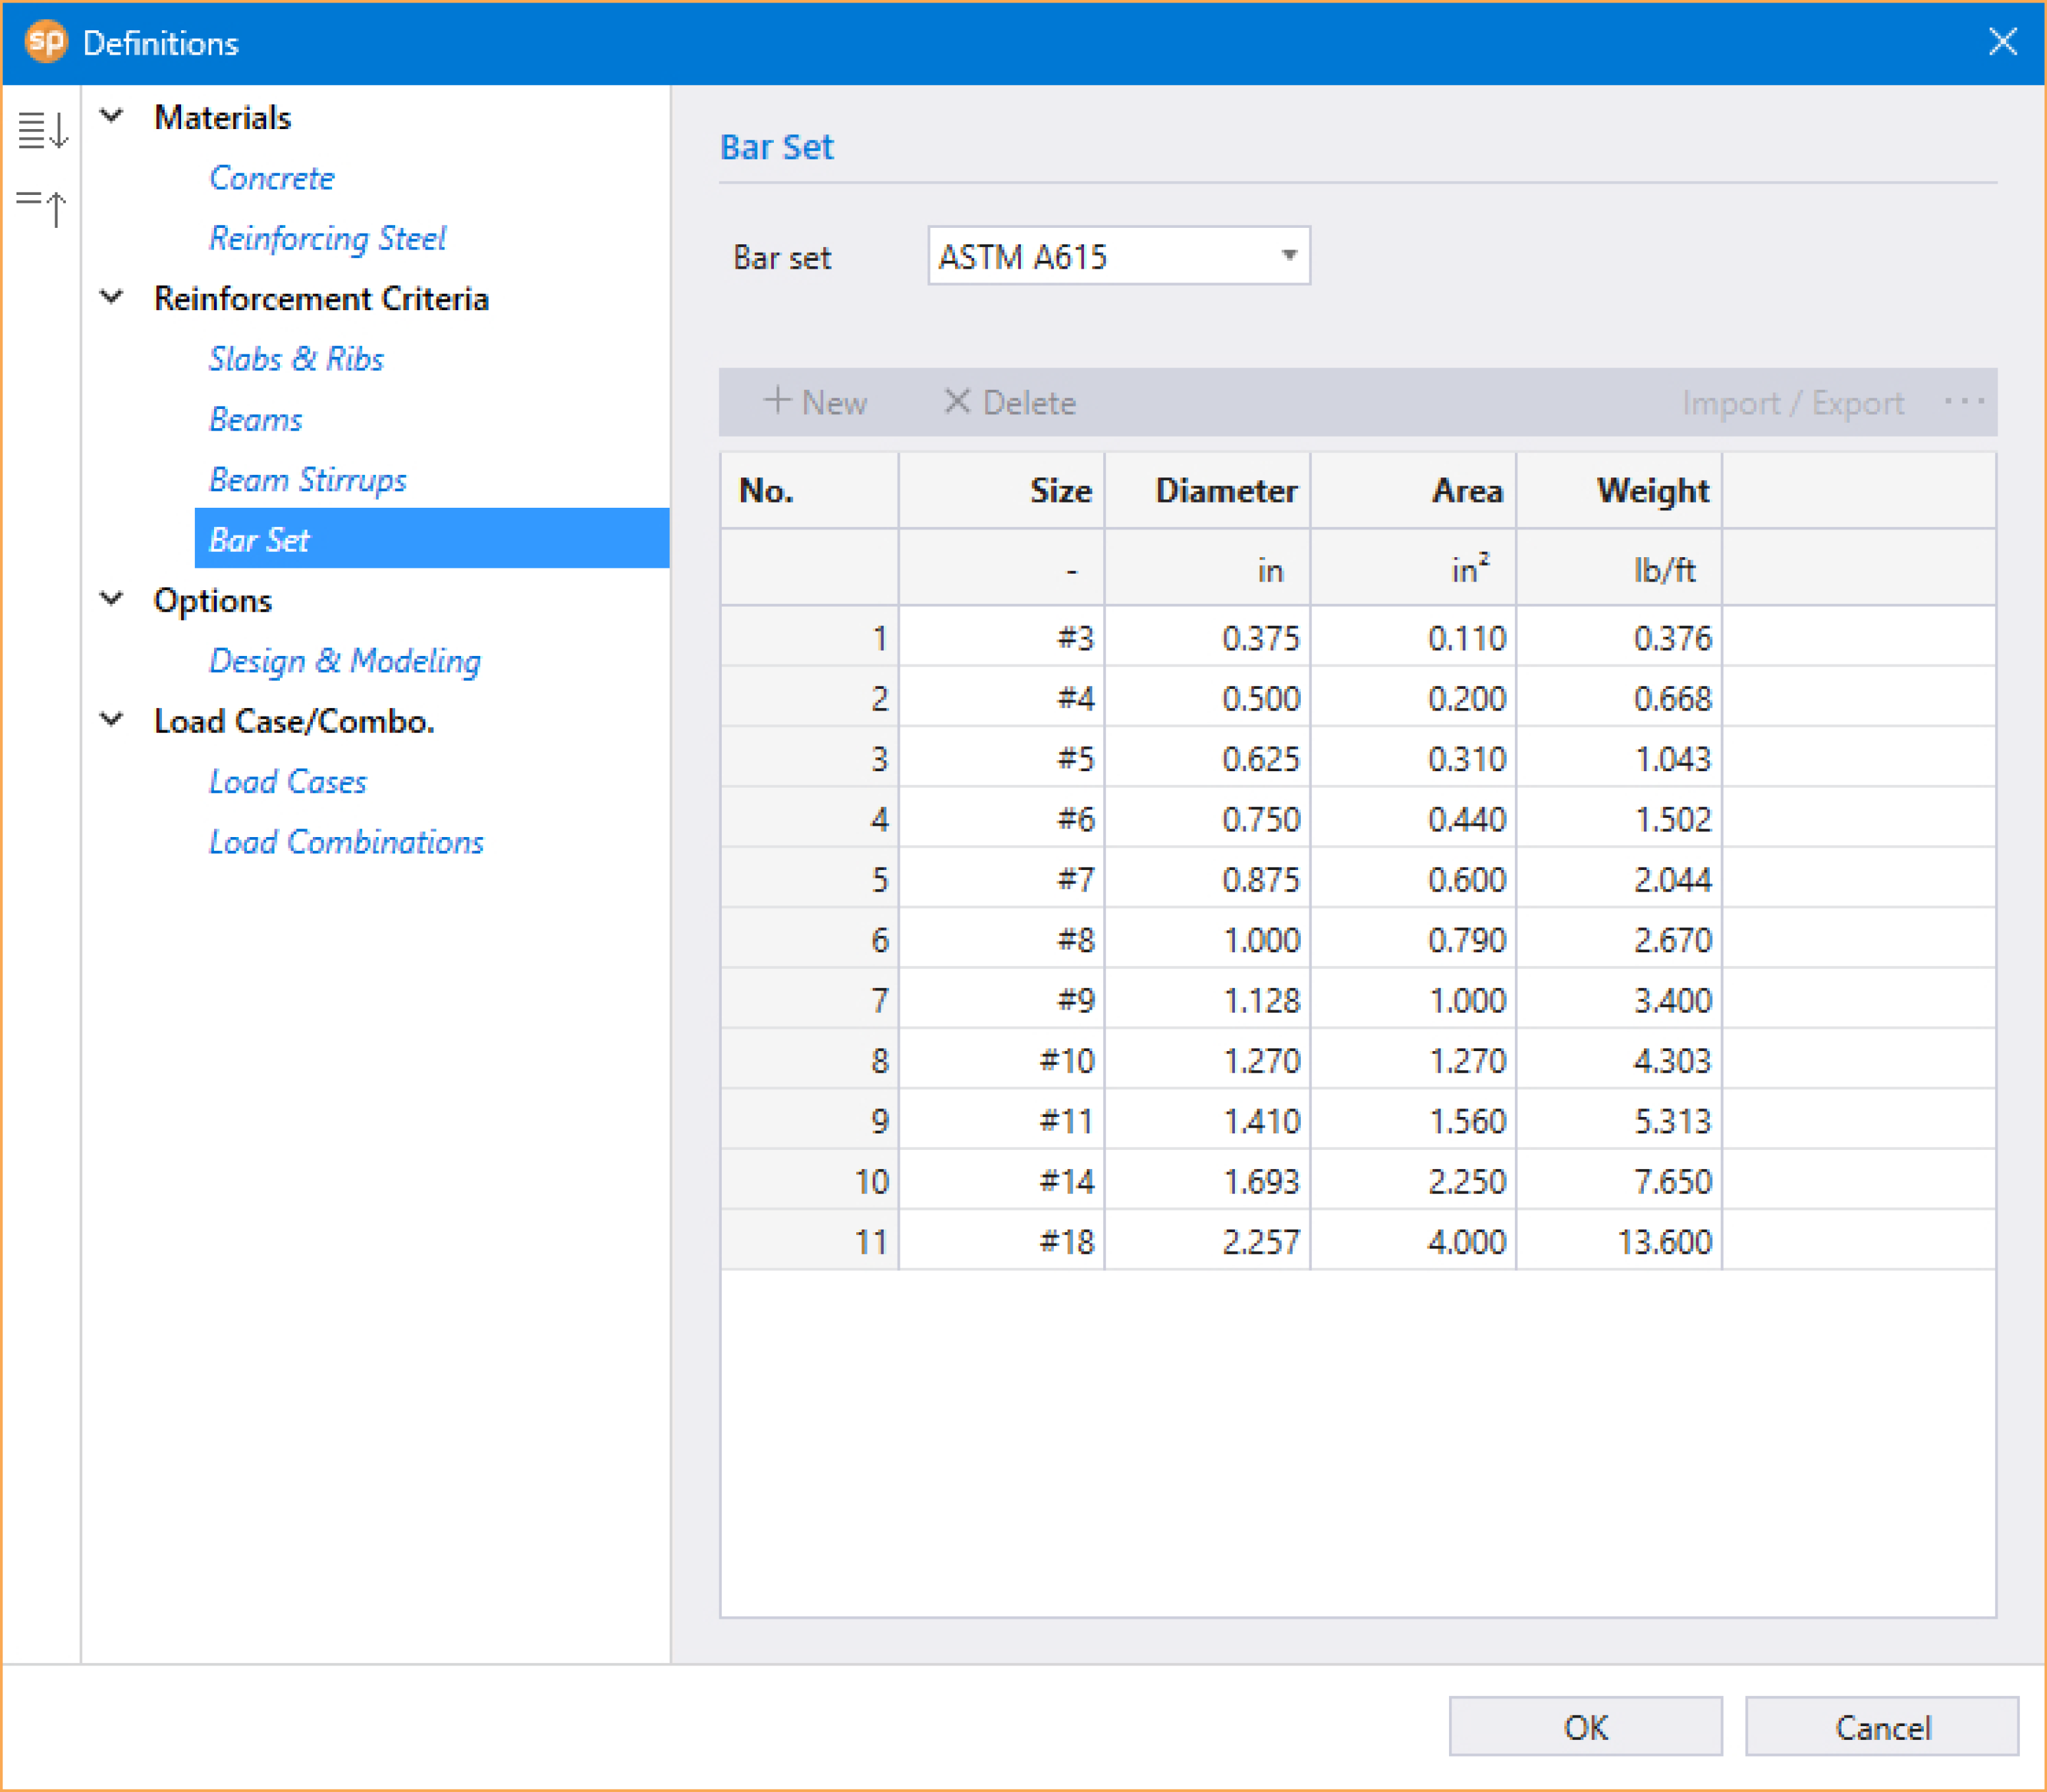Screen dimensions: 2047x1792
Task: Select the Bar Set tree item
Action: (x=432, y=539)
